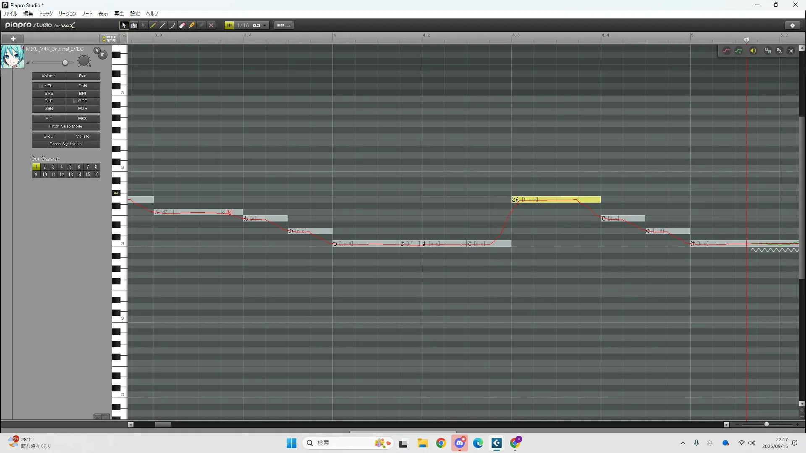Toggle the yellow grid snap button
806x453 pixels.
click(229, 26)
